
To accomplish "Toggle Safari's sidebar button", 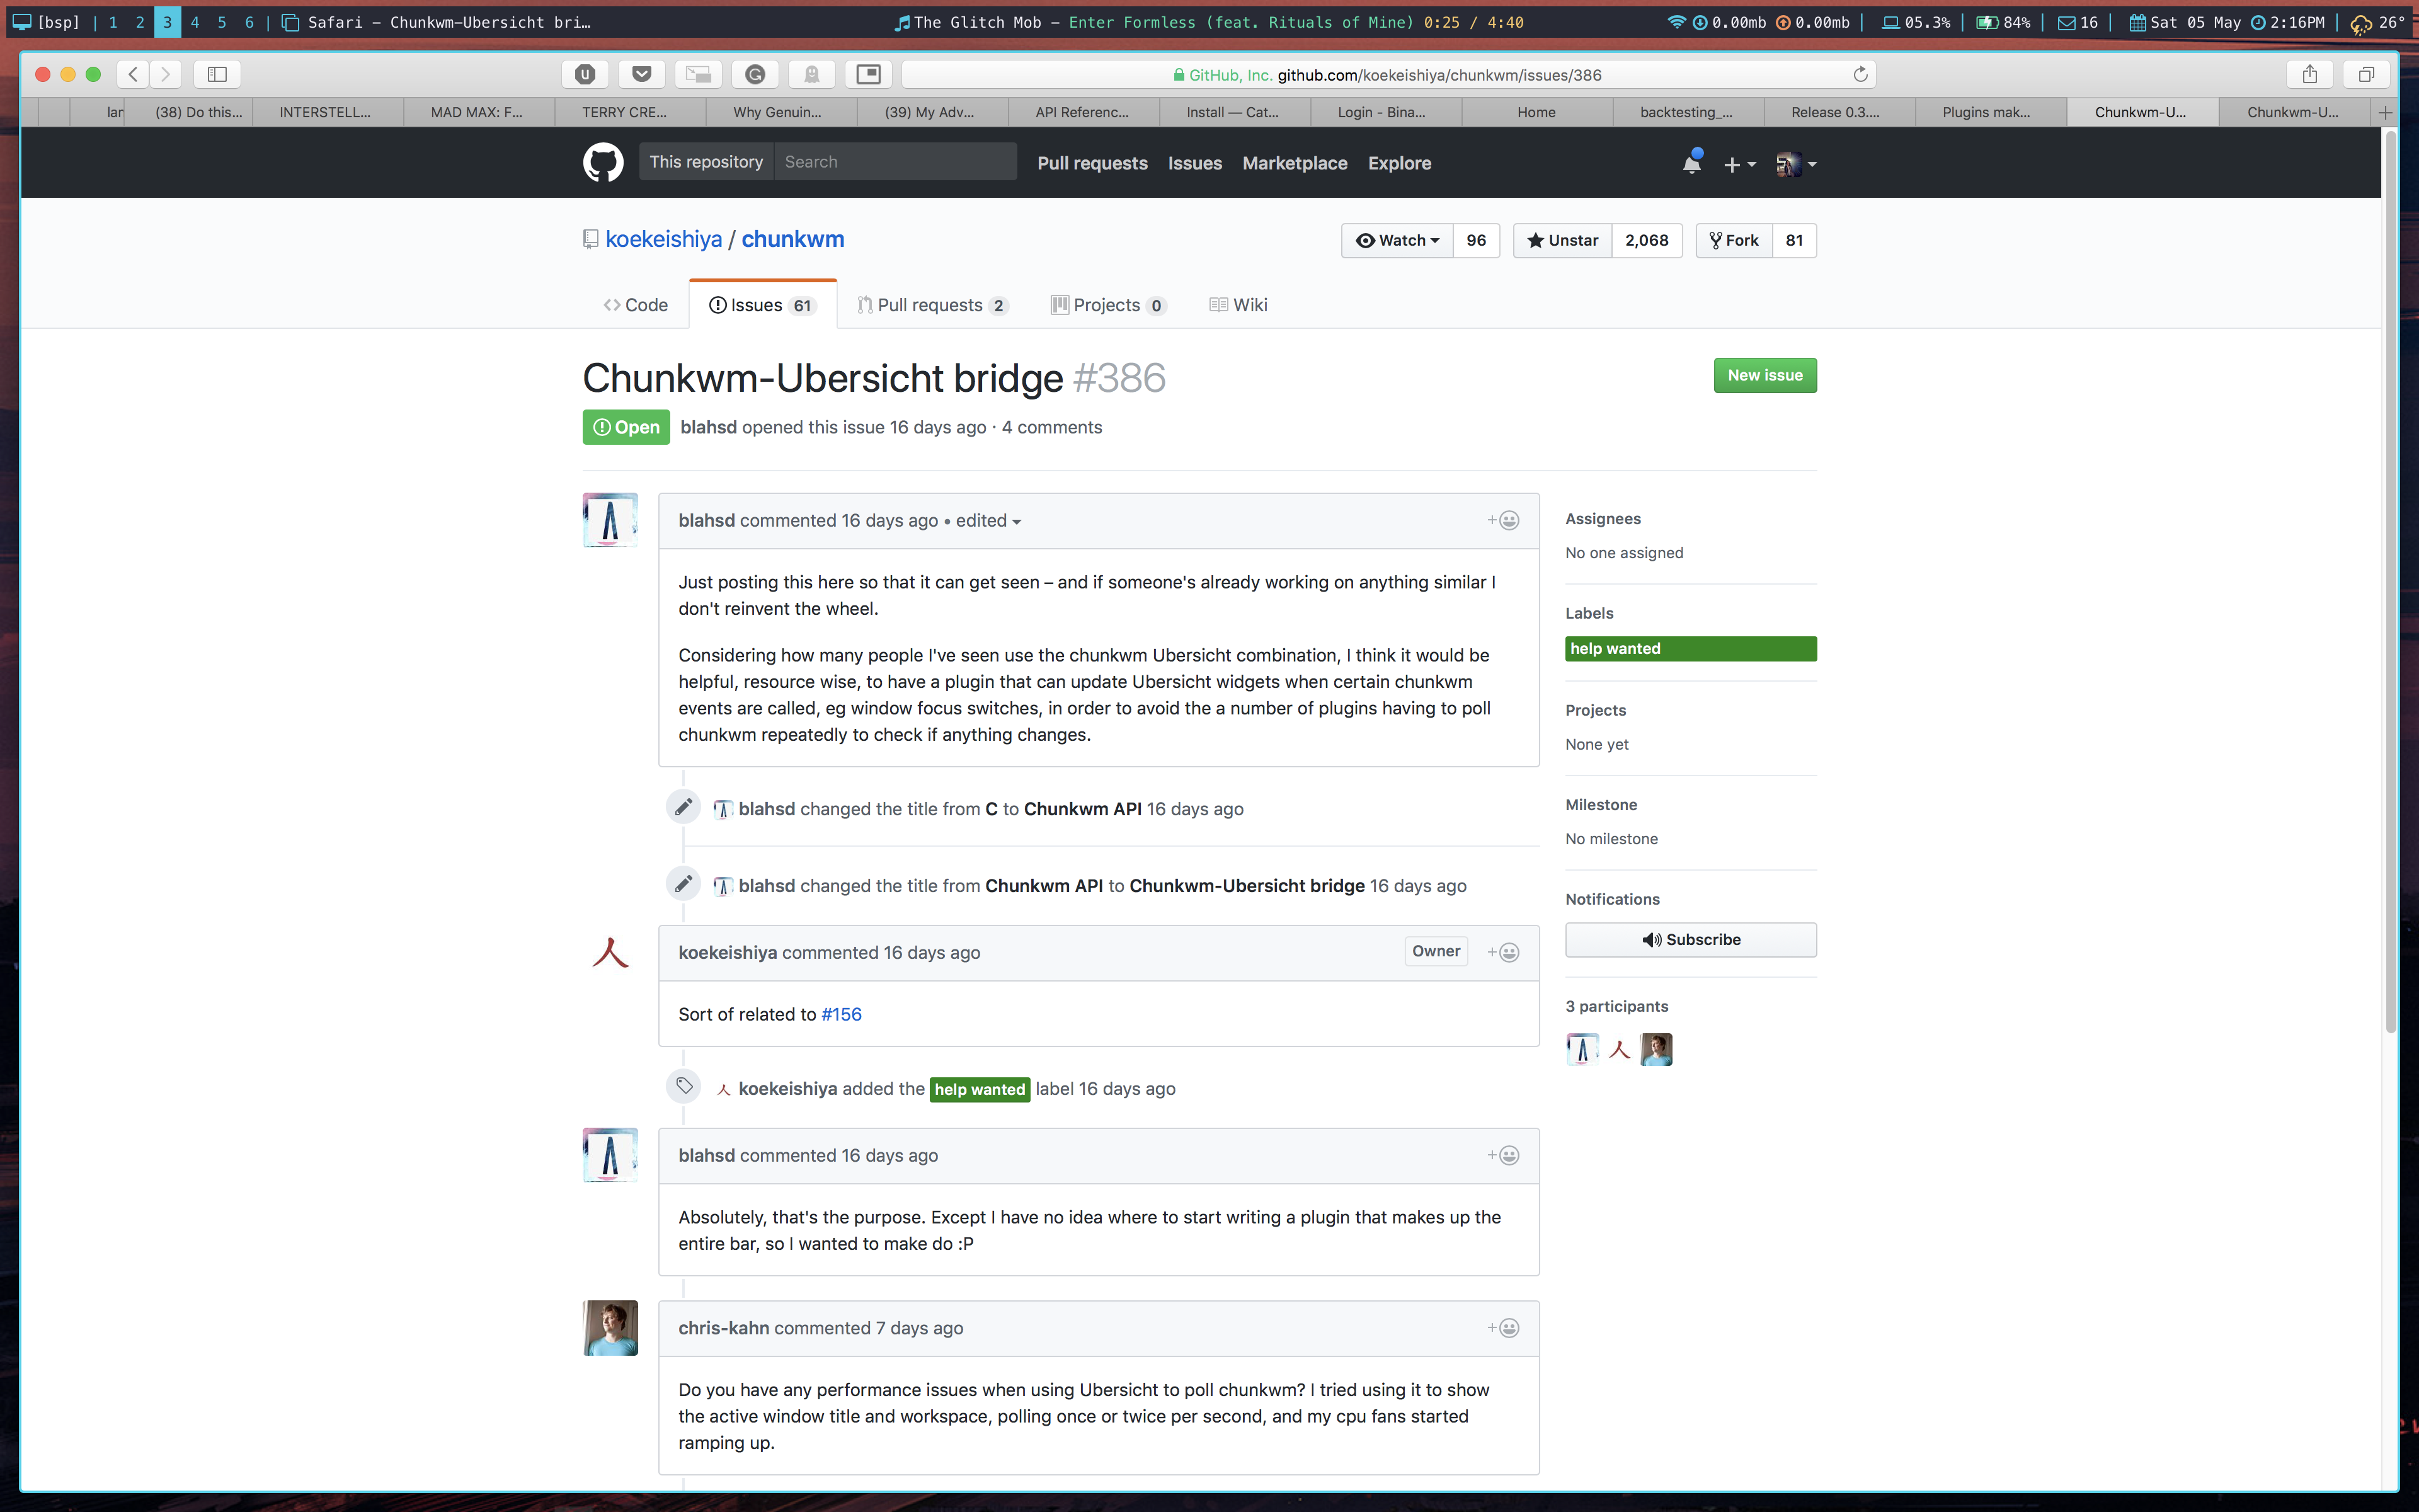I will click(217, 74).
